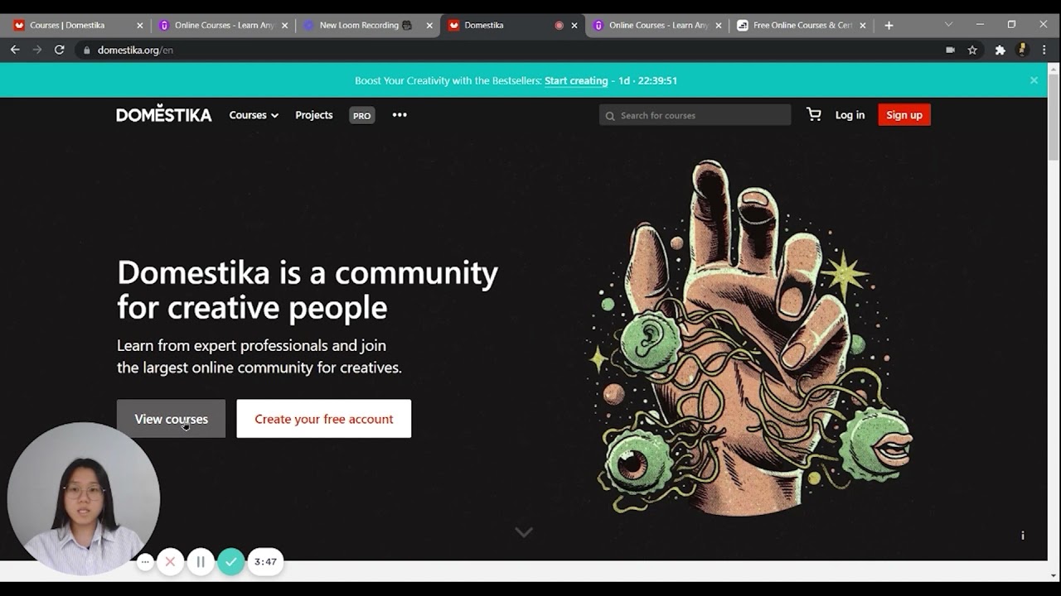Viewport: 1061px width, 596px height.
Task: Click the webcam bubble thumbnail
Action: pos(83,498)
